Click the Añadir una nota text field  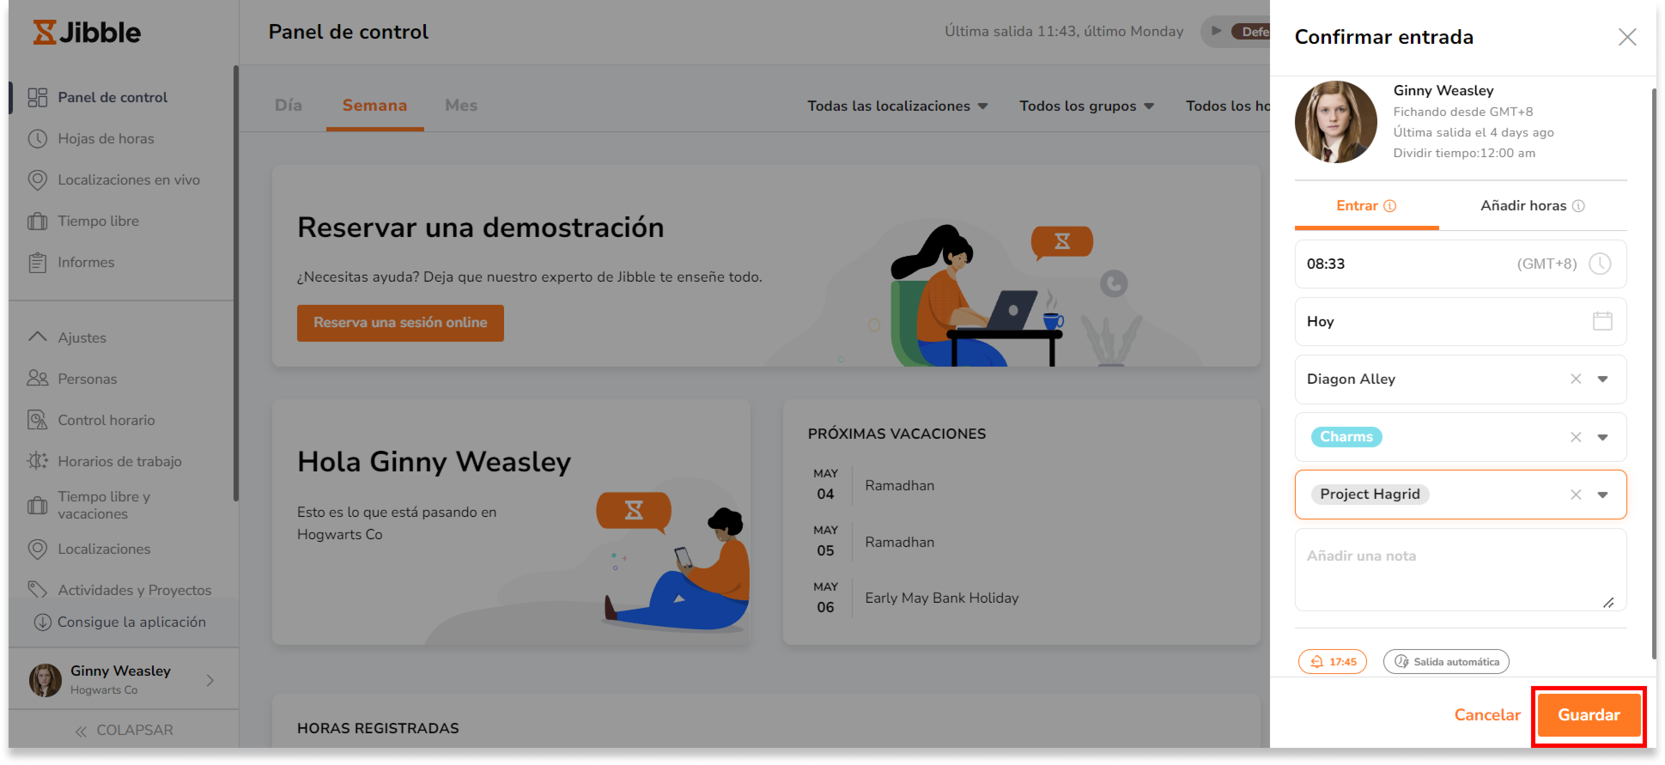pyautogui.click(x=1459, y=569)
